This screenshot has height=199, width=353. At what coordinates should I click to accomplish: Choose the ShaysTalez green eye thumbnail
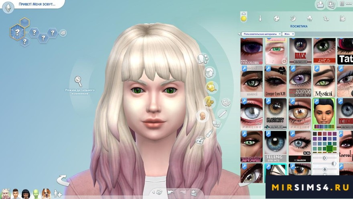click(x=252, y=146)
